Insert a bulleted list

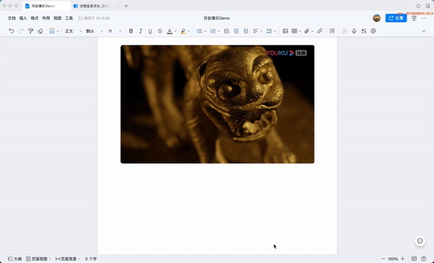(x=200, y=31)
